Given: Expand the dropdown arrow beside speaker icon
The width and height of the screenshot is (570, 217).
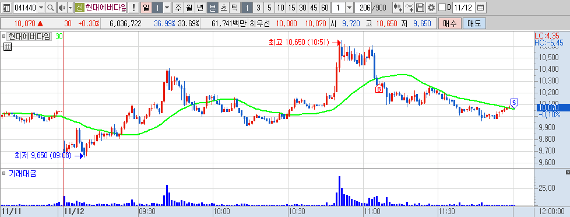Looking at the screenshot, I should tap(70, 7).
